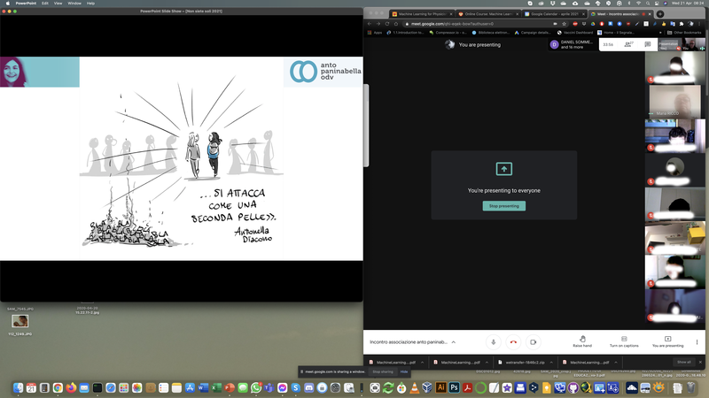Viewport: 709px width, 398px height.
Task: Click presentation slide in PowerPoint slideshow
Action: pyautogui.click(x=182, y=158)
